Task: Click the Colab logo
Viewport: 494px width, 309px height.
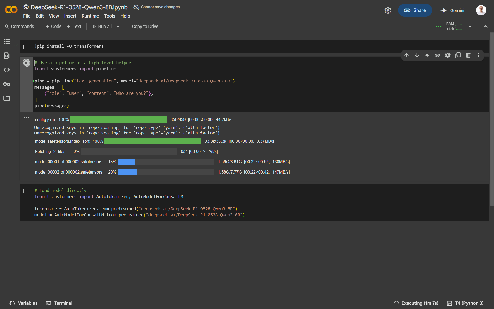Action: (11, 10)
